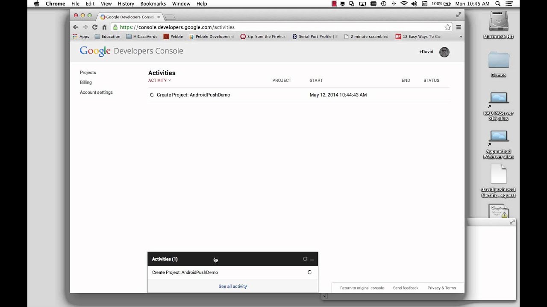Open the File menu
The width and height of the screenshot is (547, 307).
[75, 3]
